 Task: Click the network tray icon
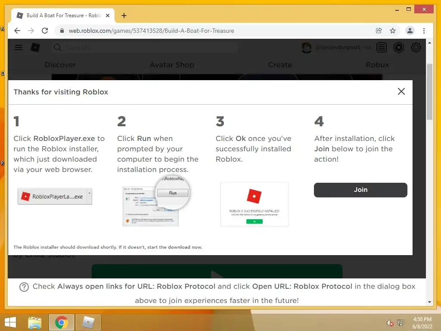click(x=401, y=322)
